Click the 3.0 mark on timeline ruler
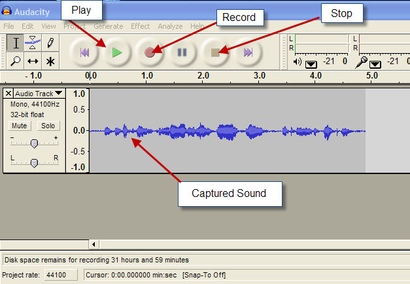Viewport: 410px width, 284px height. click(260, 76)
